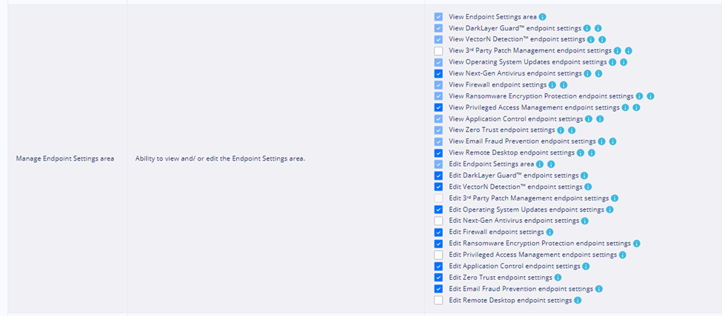This screenshot has width=722, height=316.
Task: Uncheck Edit Application Control endpoint settings
Action: (438, 266)
